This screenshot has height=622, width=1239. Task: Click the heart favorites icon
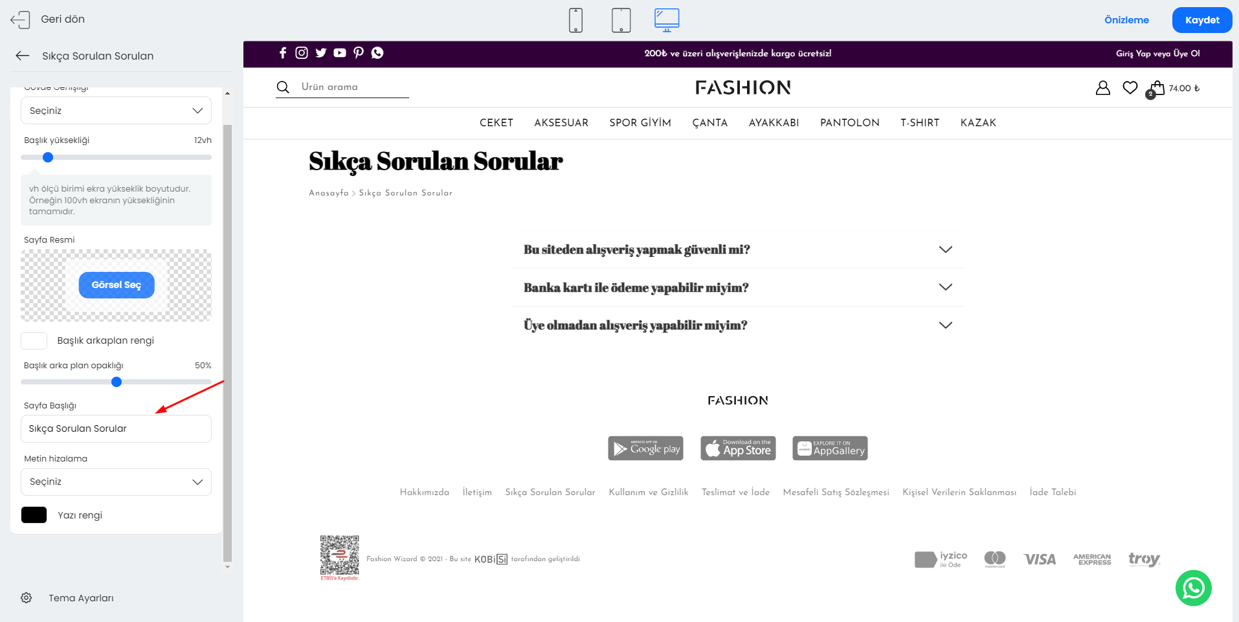click(1130, 88)
